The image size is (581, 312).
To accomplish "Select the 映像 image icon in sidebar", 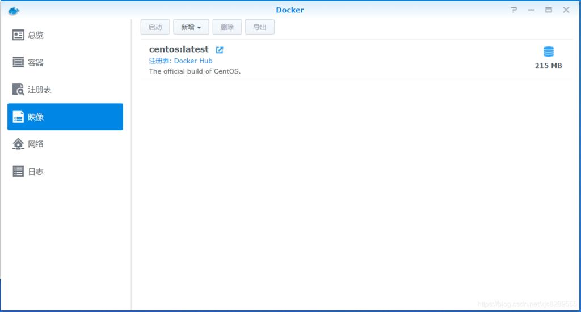I will tap(18, 117).
